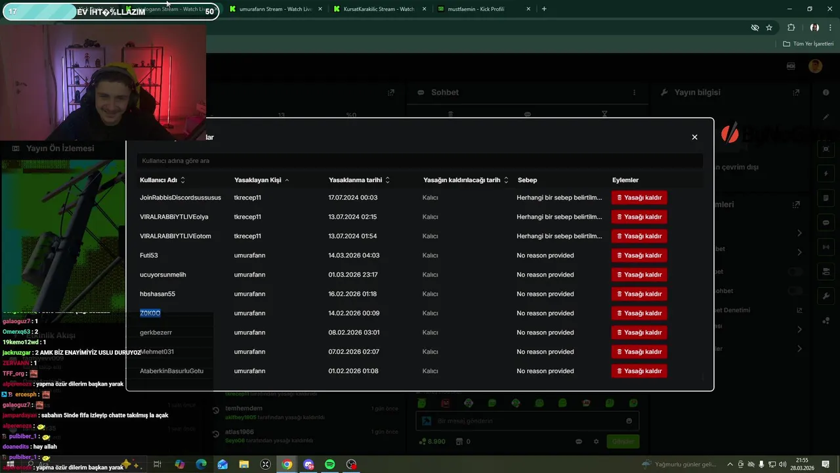Show hidden system tray icons
Image resolution: width=840 pixels, height=473 pixels.
[730, 464]
